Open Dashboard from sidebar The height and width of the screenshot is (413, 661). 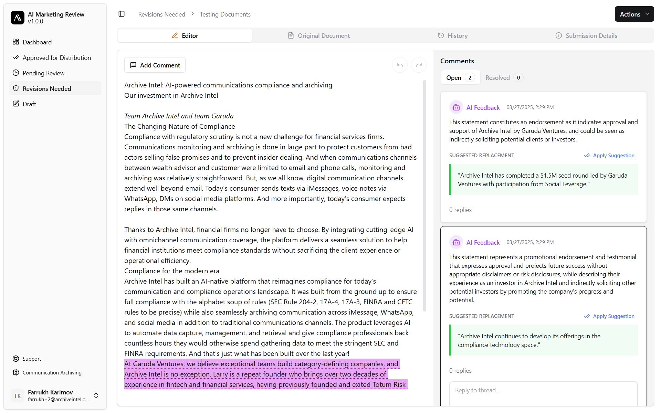click(x=37, y=42)
